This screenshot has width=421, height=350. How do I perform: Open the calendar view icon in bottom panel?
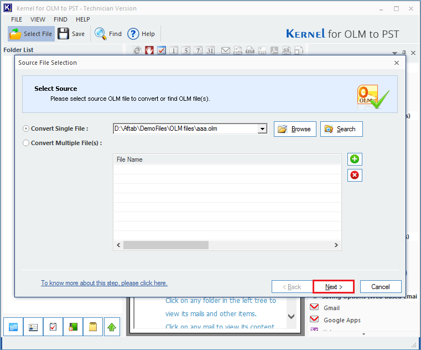13,327
